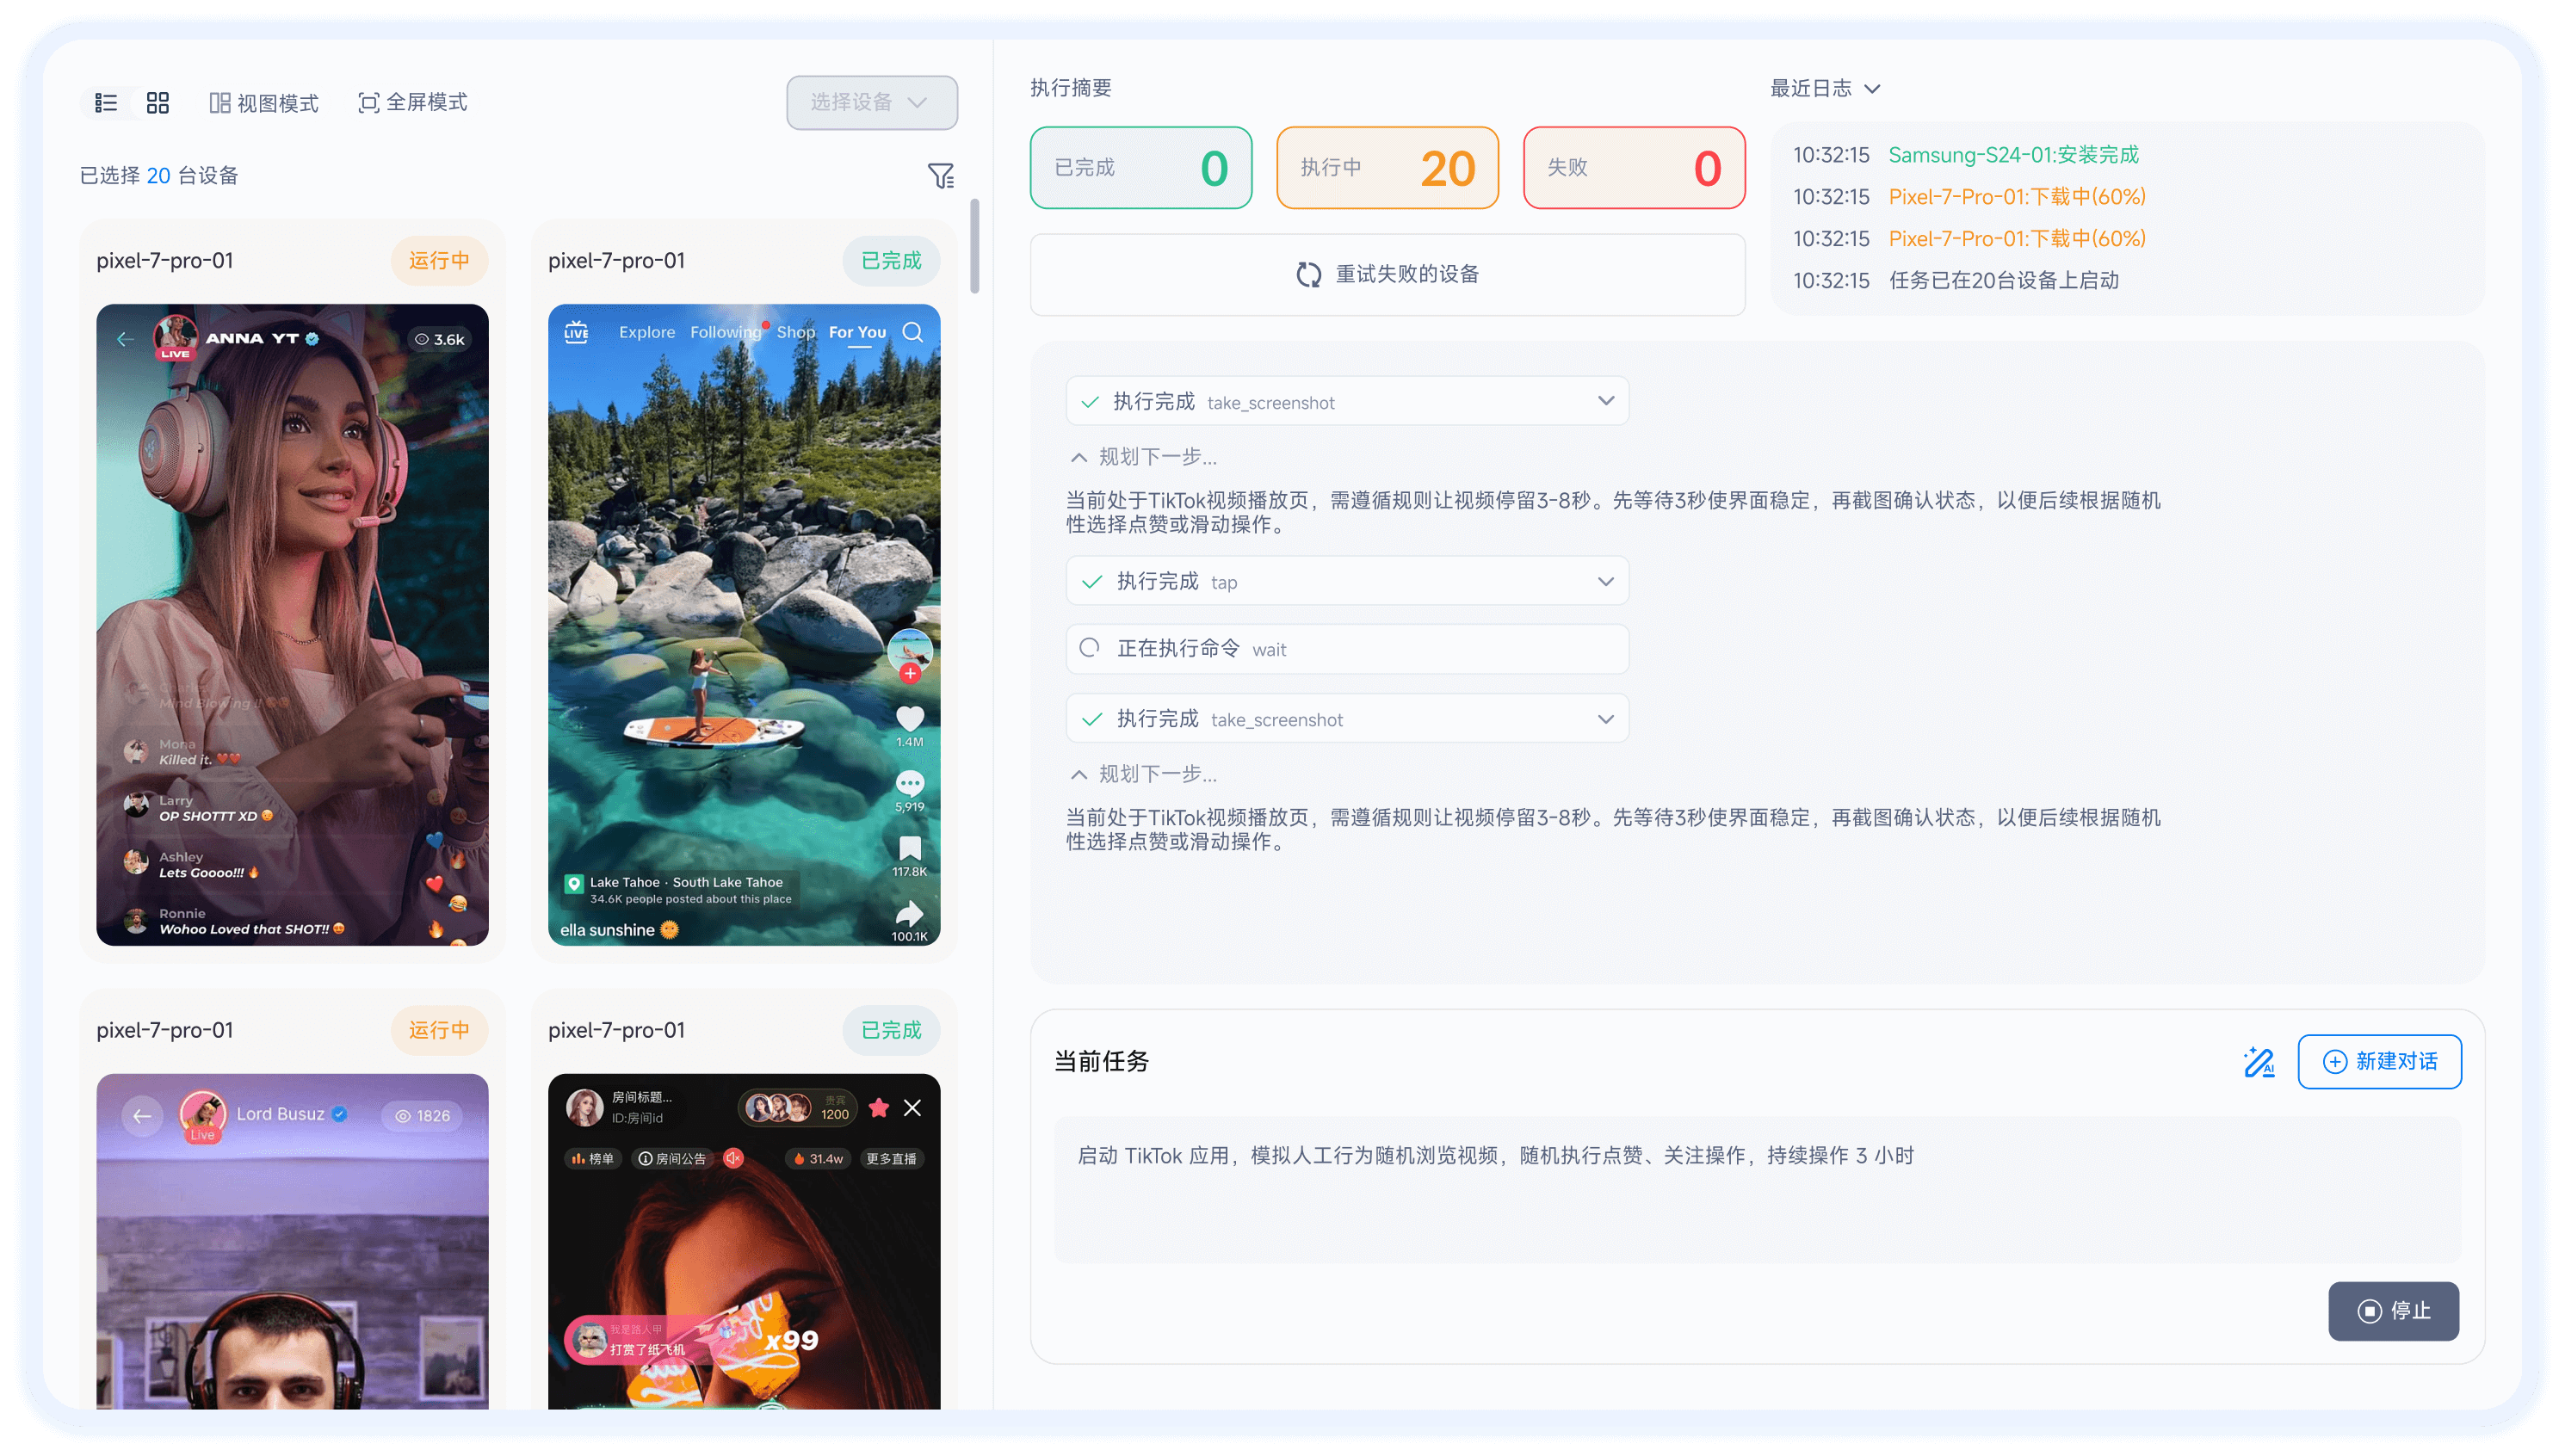The width and height of the screenshot is (2565, 1456).
Task: Switch to list view icon
Action: [x=106, y=103]
